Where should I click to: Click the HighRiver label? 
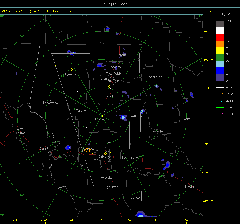[111, 187]
